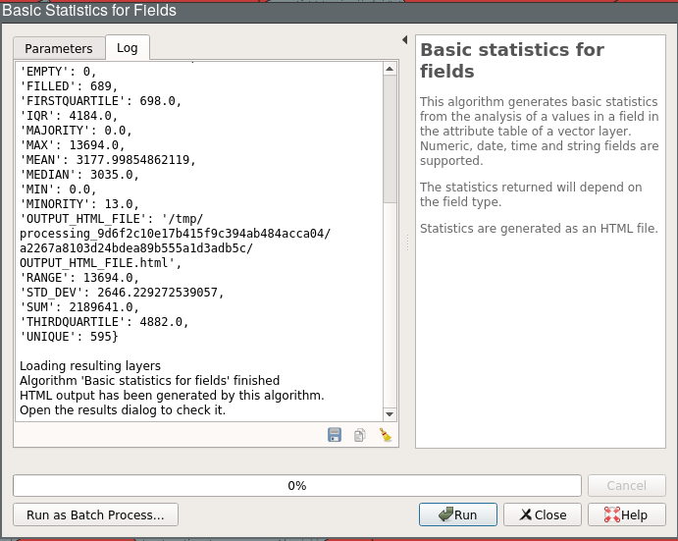Clear the log with the broom icon

tap(386, 435)
